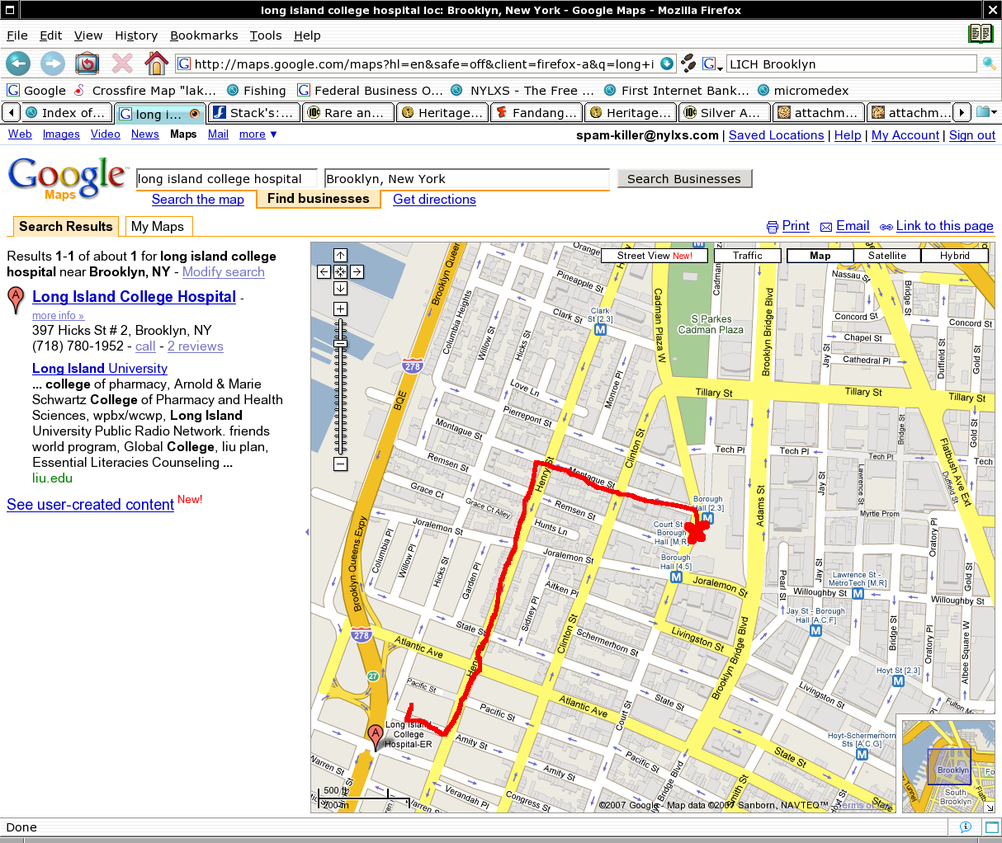Click the overview mini-map thumbnail
1002x843 pixels.
pos(948,766)
